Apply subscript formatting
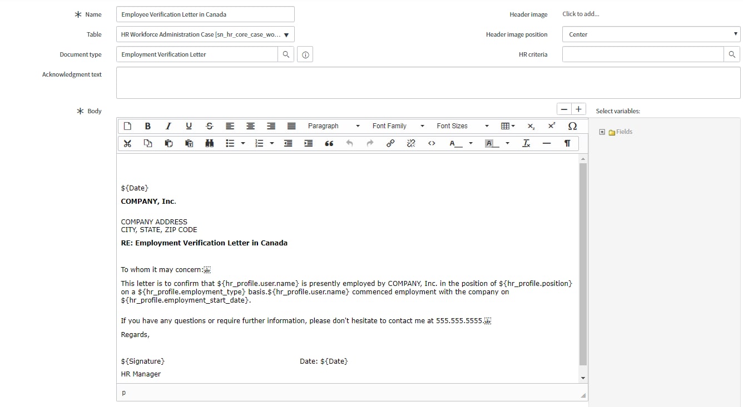This screenshot has width=743, height=407. (x=531, y=126)
